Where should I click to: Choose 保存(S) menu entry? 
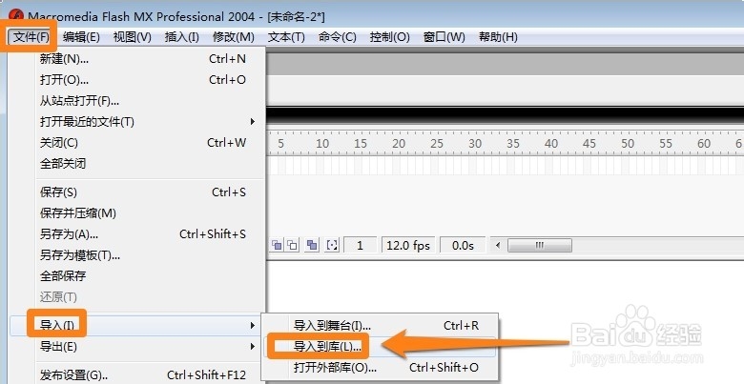pos(137,192)
